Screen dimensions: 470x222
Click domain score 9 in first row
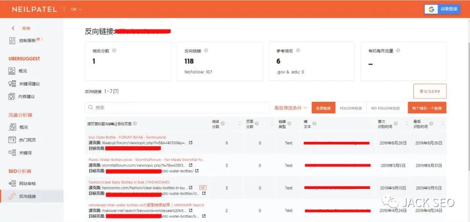point(227,143)
